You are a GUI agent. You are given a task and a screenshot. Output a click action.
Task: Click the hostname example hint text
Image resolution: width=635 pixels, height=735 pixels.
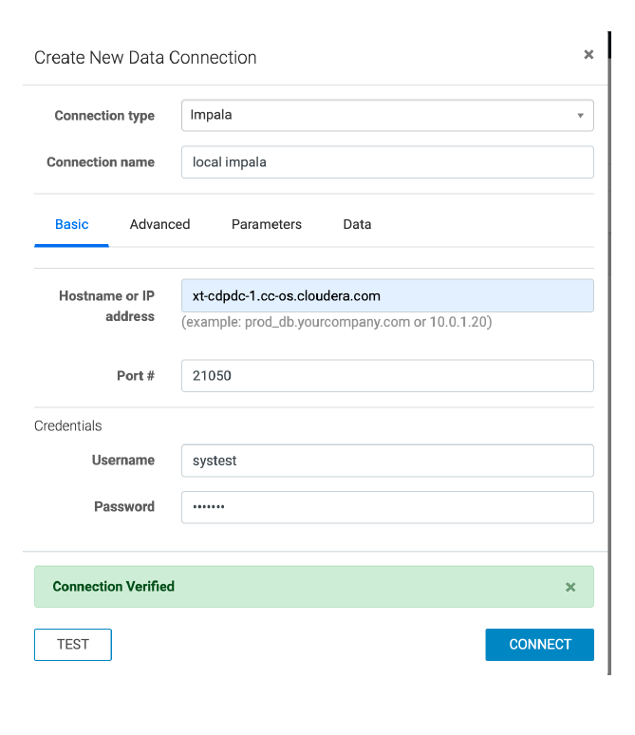point(336,322)
